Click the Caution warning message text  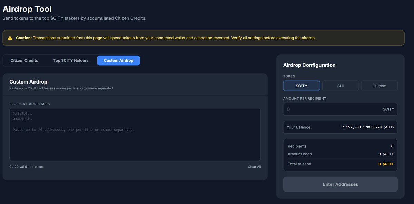pos(166,38)
